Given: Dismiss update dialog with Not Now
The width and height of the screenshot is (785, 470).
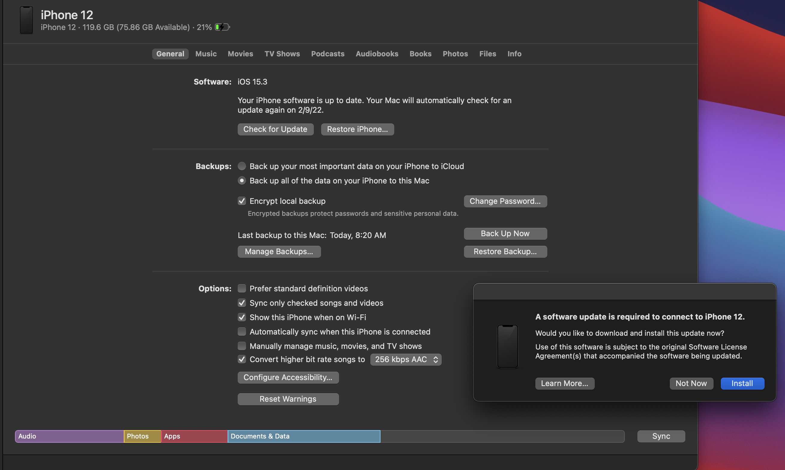Looking at the screenshot, I should click(691, 383).
